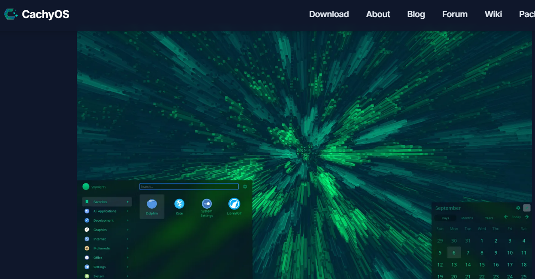Screen dimensions: 535x279
Task: Switch calendar to Days view
Action: click(x=445, y=218)
